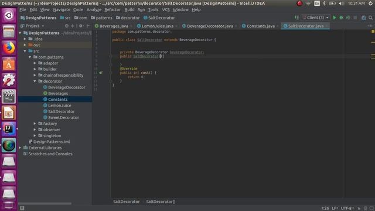Open the VCS menu

tap(166, 10)
